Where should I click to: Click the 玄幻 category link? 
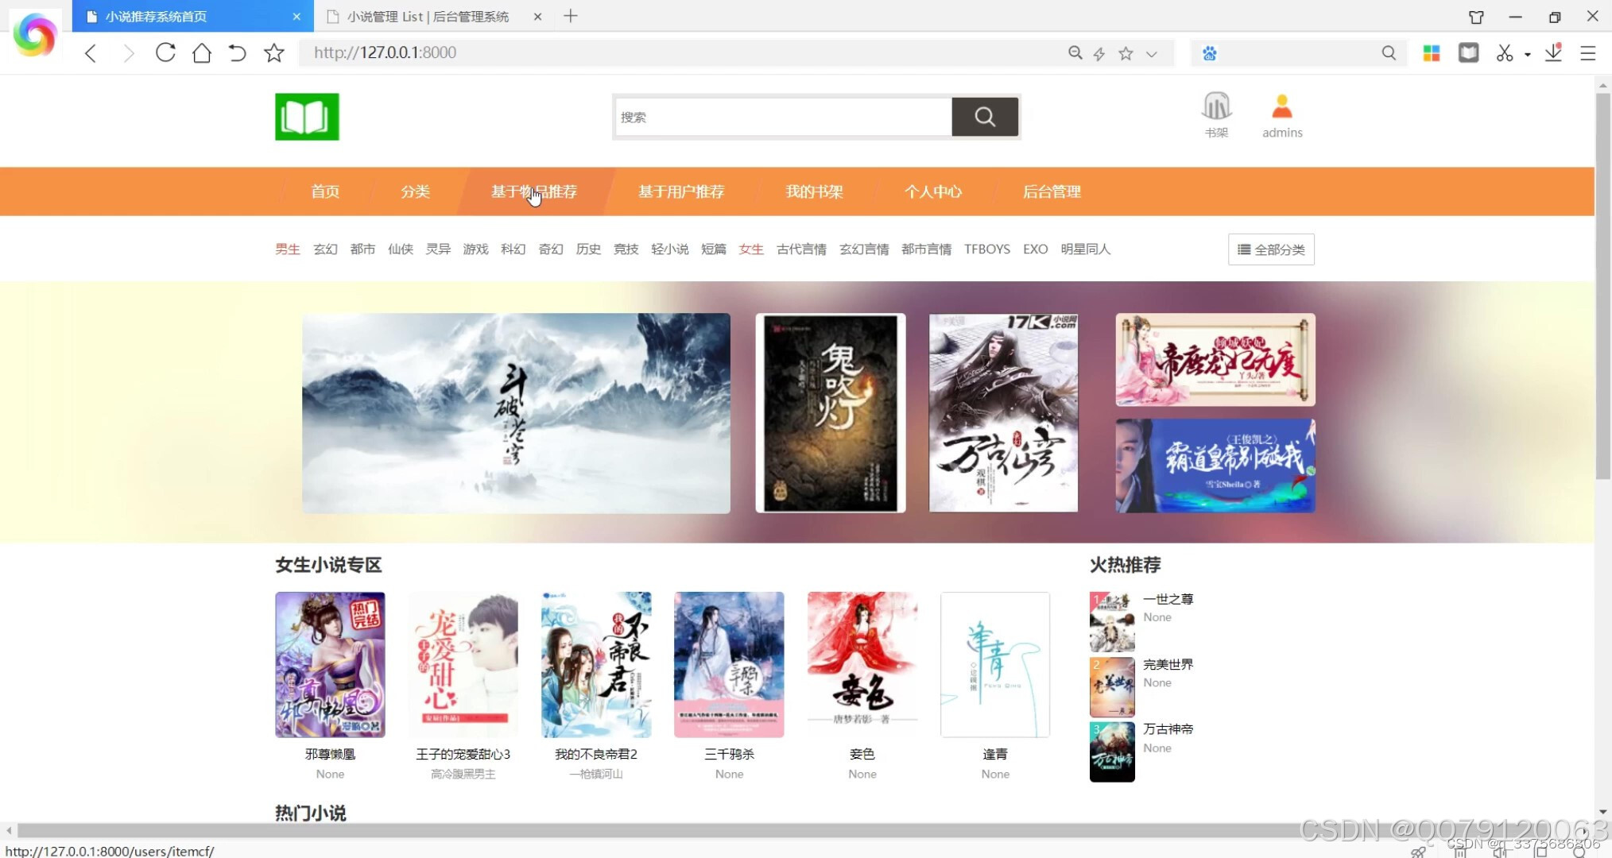click(x=325, y=249)
